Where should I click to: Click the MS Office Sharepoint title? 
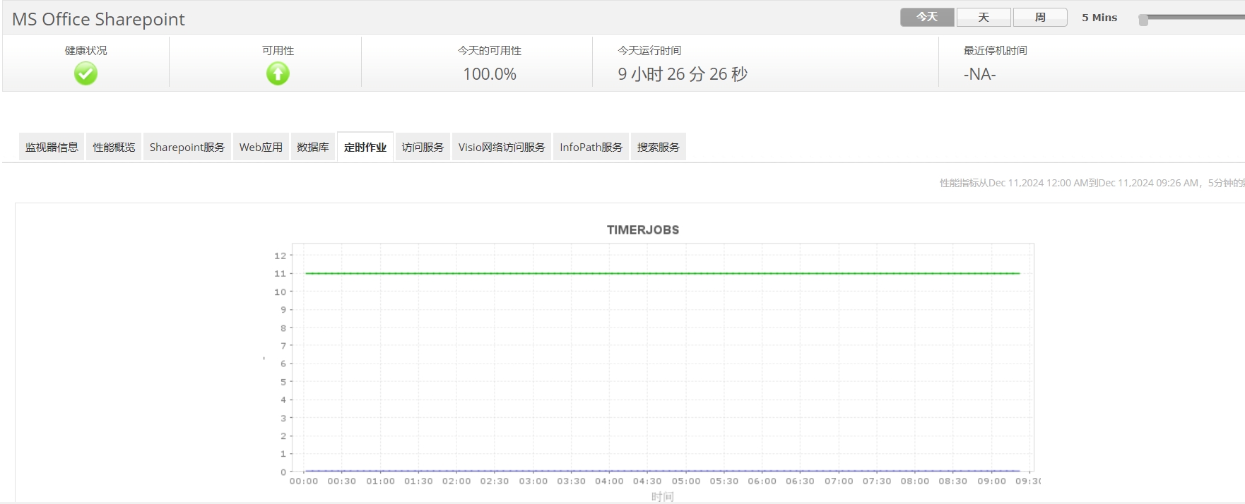click(98, 19)
